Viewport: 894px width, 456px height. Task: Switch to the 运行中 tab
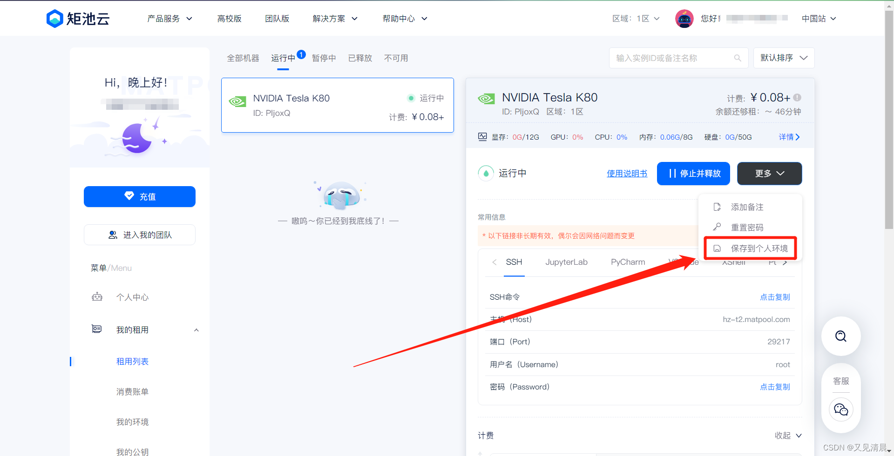283,58
